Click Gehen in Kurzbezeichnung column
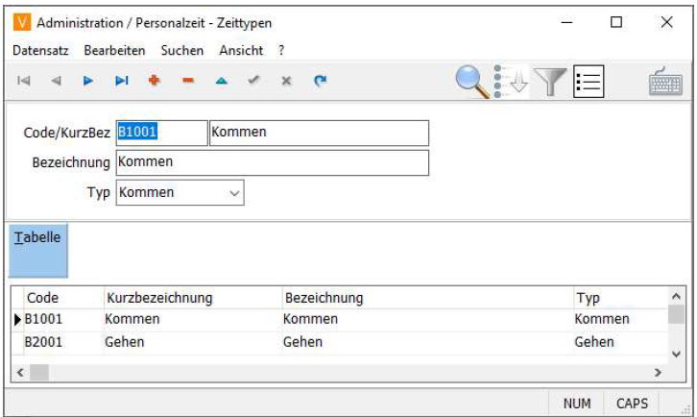The width and height of the screenshot is (697, 417). click(125, 342)
